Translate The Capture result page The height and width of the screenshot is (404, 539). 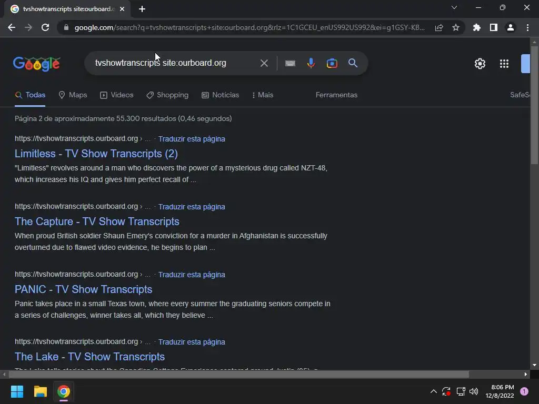192,207
